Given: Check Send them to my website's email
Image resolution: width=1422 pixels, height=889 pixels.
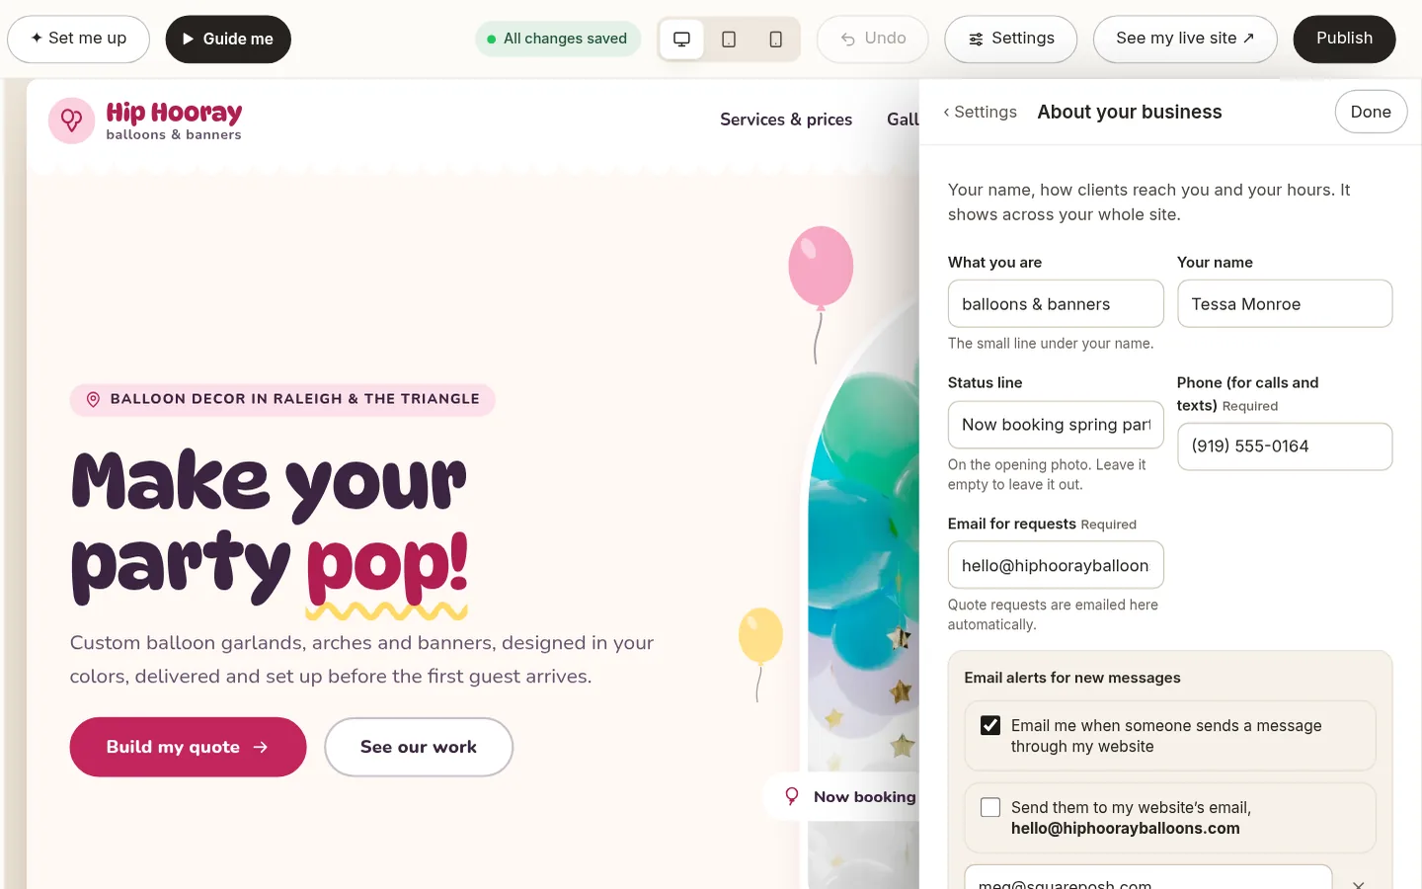Looking at the screenshot, I should pos(990,807).
